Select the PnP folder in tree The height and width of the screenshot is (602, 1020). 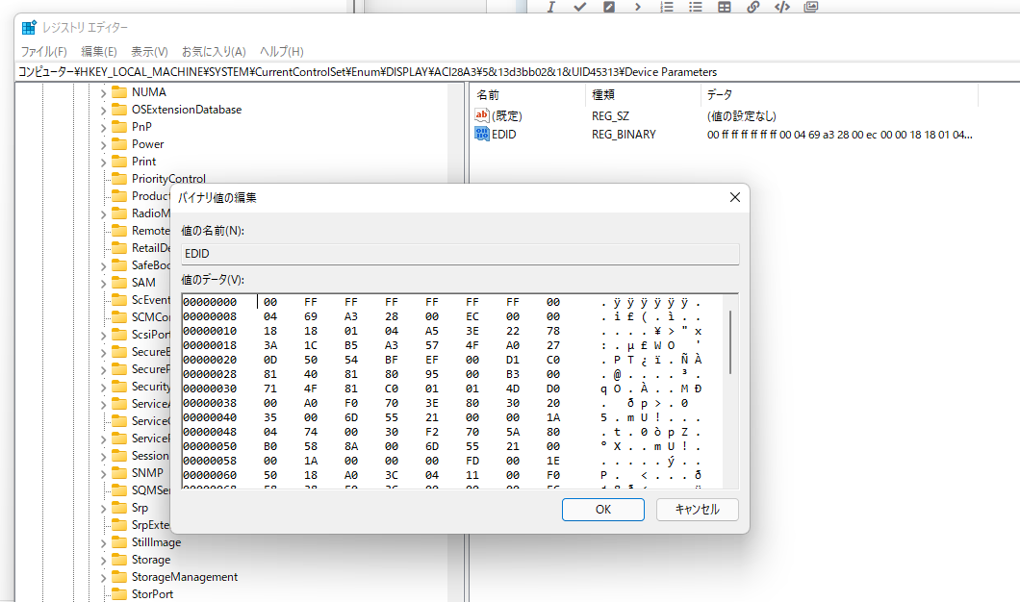(141, 127)
